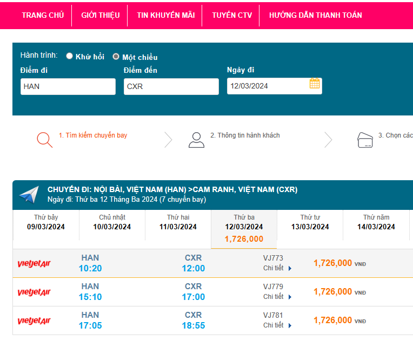Screen dimensions: 413x348
Task: Click the paper airplane departure icon
Action: 29,195
